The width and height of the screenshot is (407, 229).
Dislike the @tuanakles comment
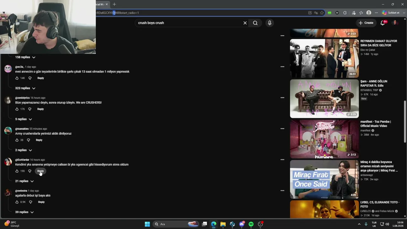click(x=28, y=140)
